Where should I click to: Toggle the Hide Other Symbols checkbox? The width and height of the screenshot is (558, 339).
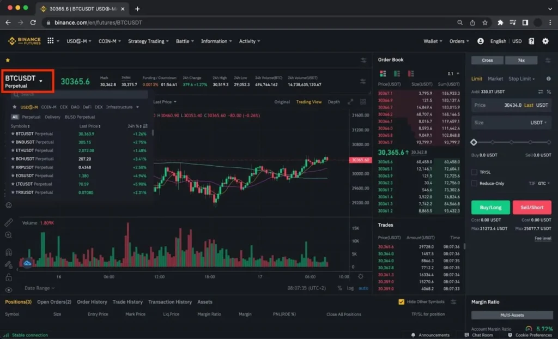[402, 301]
